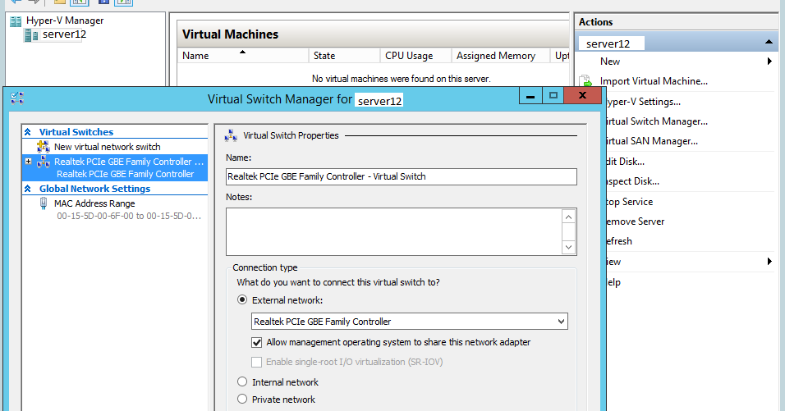
Task: Open Hyper-V Settings from Actions
Action: [x=643, y=102]
